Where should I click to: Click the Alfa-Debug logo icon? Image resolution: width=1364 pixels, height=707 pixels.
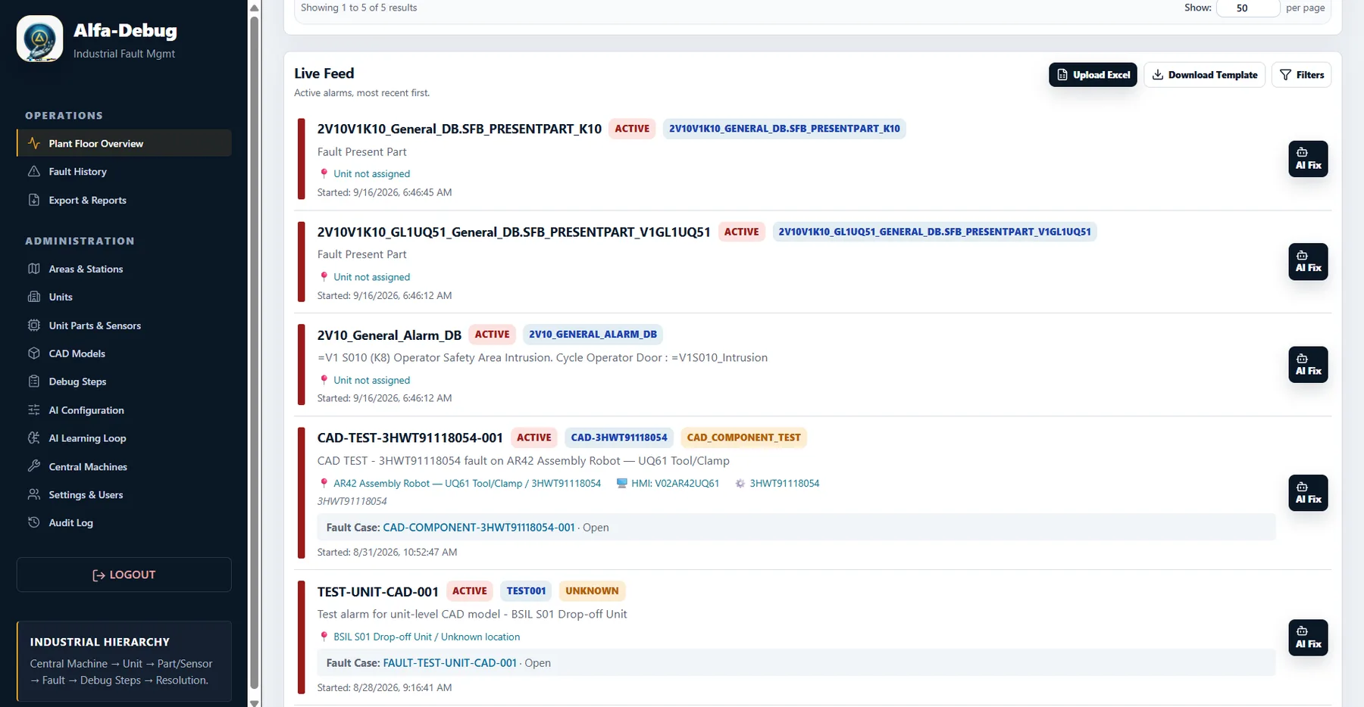point(40,39)
